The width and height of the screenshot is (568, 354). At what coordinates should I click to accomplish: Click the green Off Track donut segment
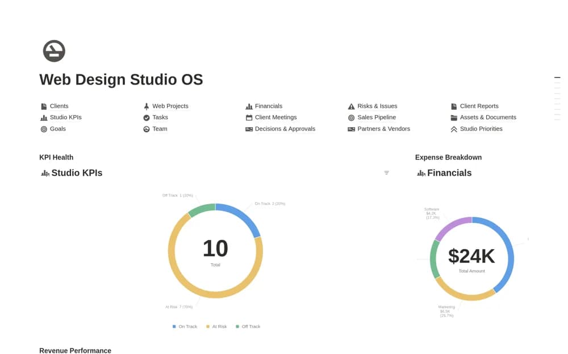(201, 209)
